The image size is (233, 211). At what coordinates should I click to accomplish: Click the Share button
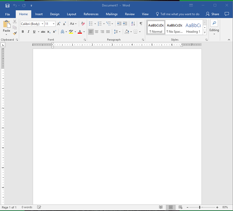tap(212, 14)
